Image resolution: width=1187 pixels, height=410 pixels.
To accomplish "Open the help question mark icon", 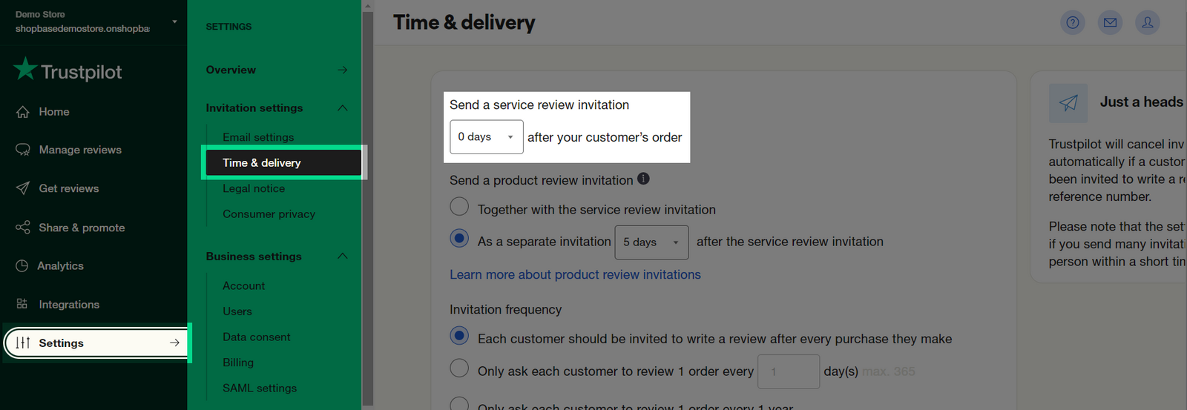I will [x=1073, y=22].
